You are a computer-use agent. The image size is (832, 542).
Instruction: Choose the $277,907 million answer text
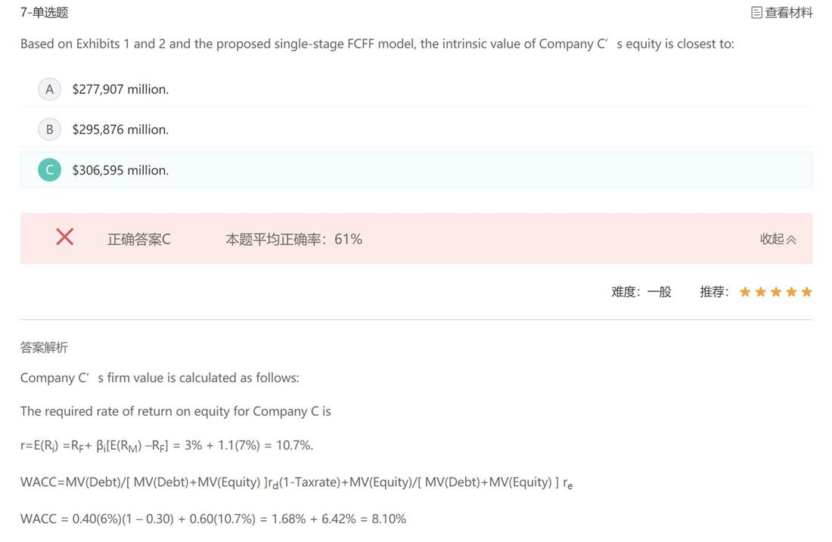[120, 89]
